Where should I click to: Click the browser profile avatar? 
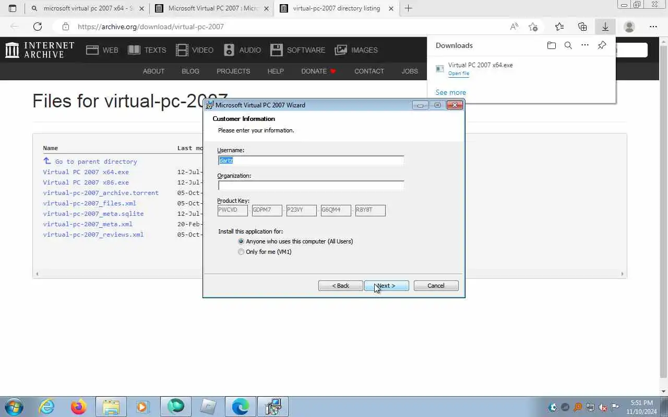[629, 27]
